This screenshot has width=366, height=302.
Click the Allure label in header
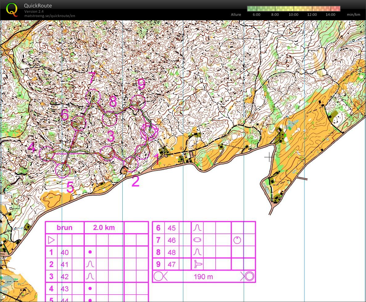point(236,14)
